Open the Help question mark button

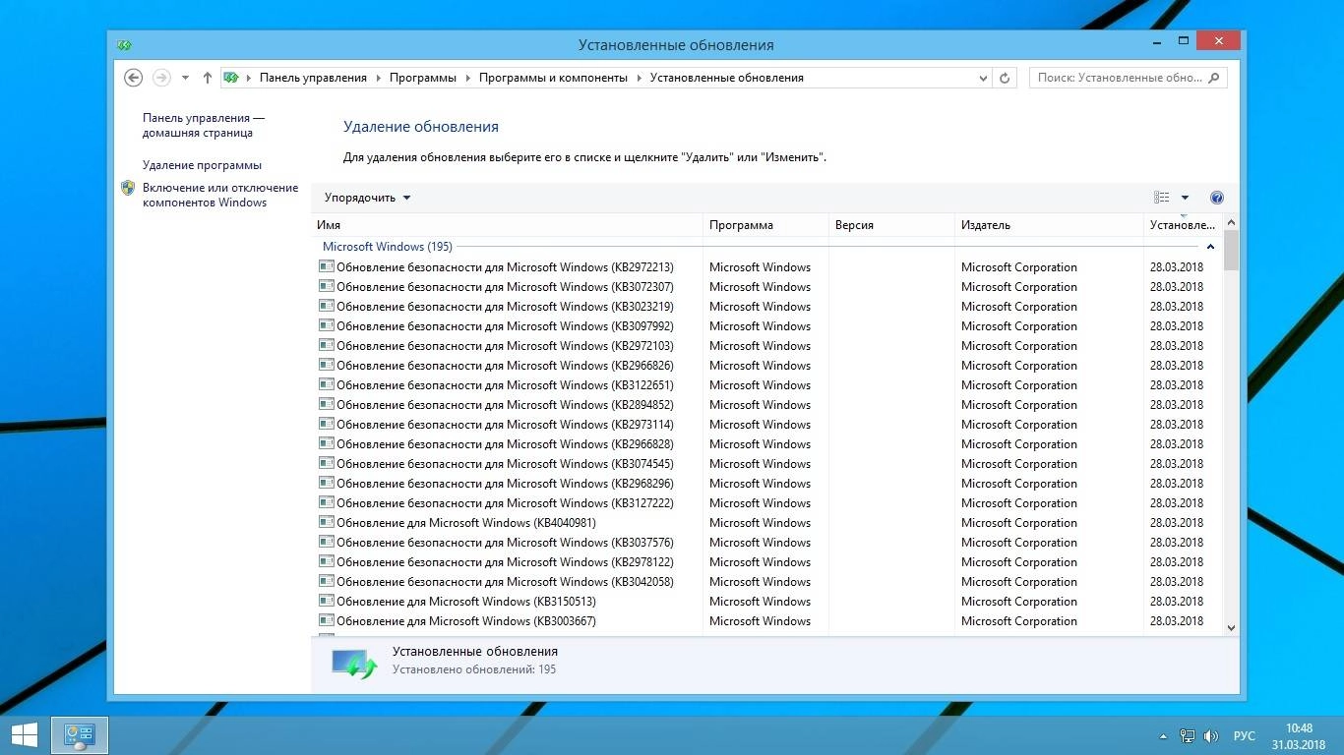[1217, 198]
